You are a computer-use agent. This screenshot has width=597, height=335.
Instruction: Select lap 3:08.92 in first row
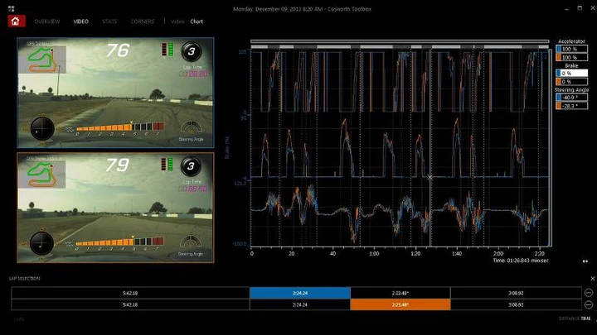coord(516,293)
